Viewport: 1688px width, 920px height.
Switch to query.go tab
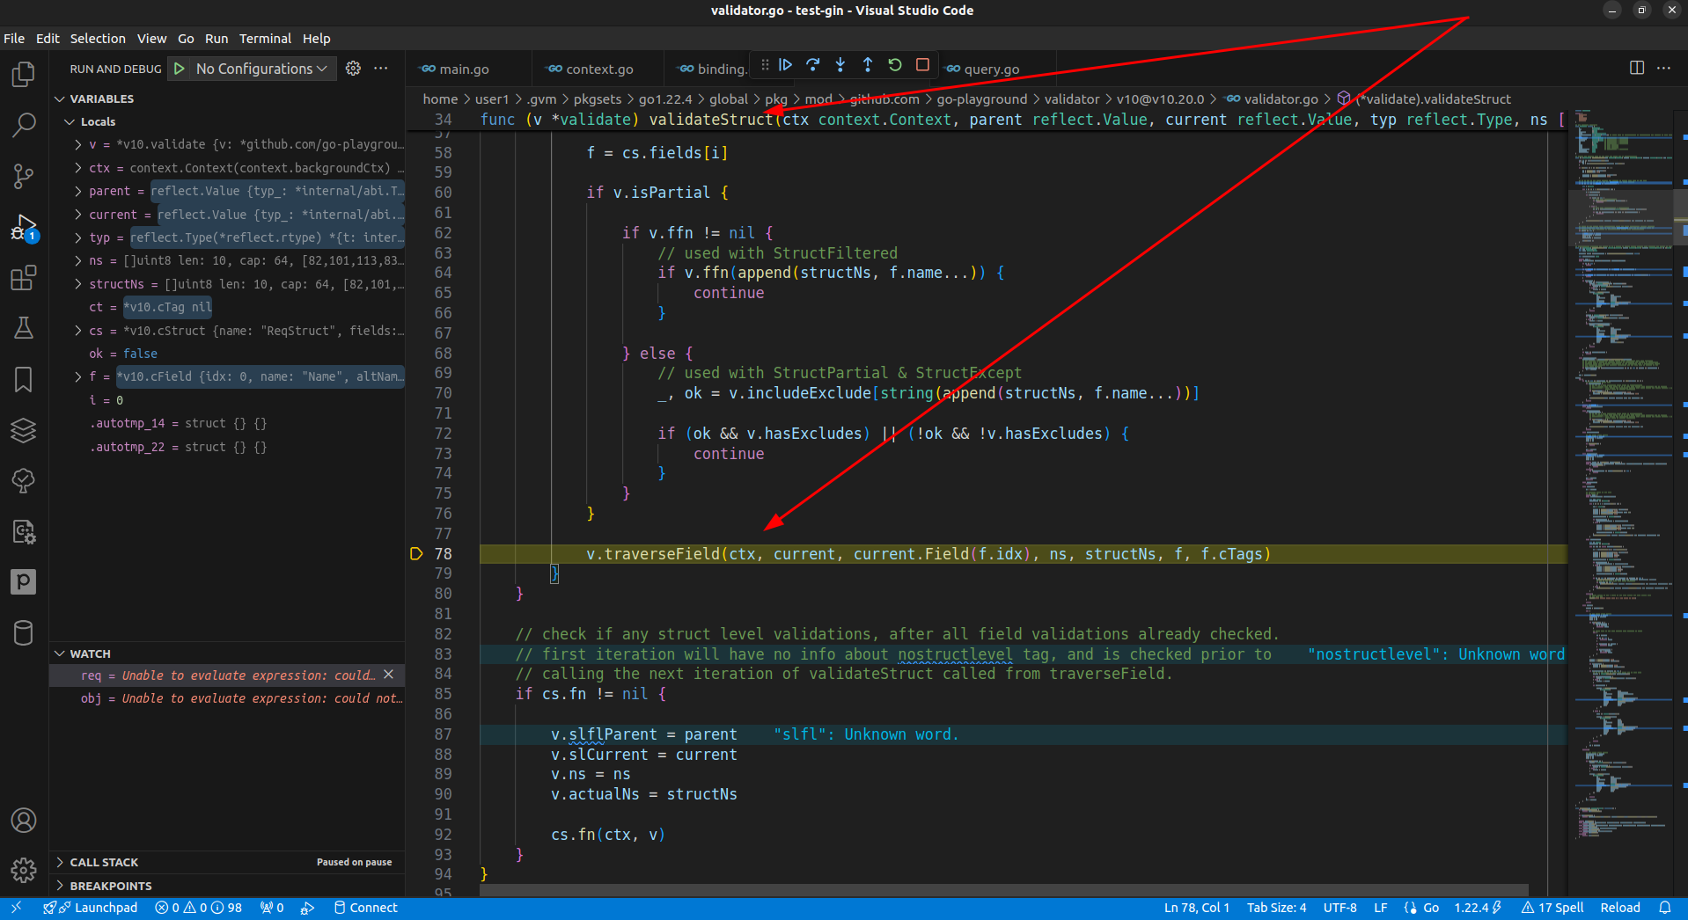pyautogui.click(x=992, y=69)
